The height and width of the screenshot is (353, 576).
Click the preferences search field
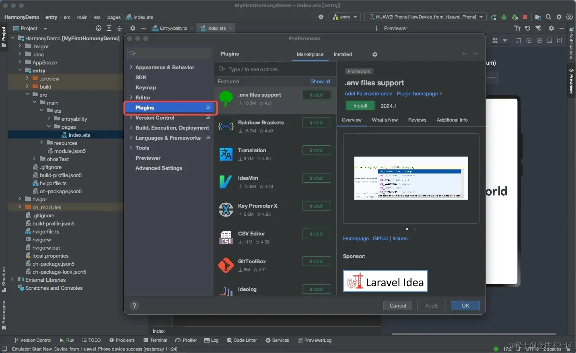169,54
